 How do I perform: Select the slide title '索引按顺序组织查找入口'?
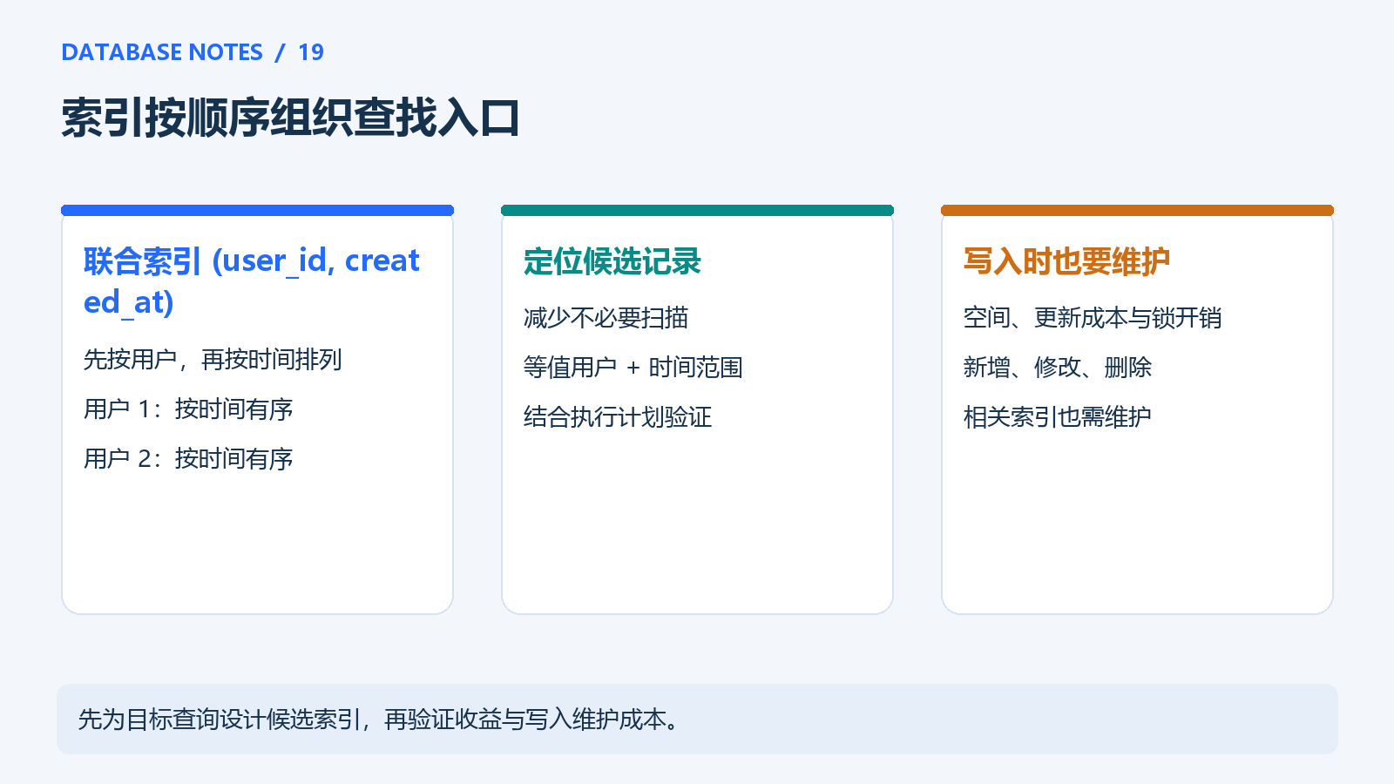tap(291, 118)
